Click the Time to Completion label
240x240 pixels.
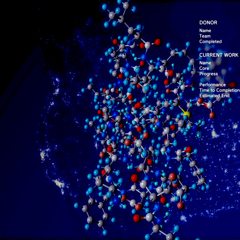pos(219,90)
